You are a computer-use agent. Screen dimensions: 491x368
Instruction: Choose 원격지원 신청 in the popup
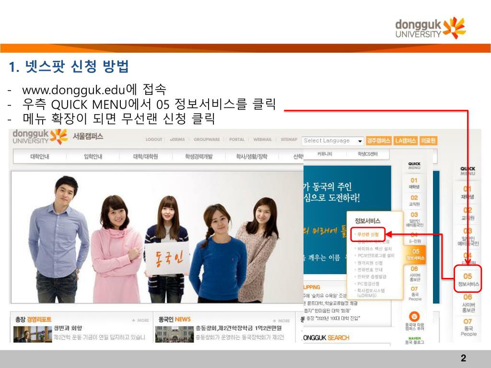point(370,263)
